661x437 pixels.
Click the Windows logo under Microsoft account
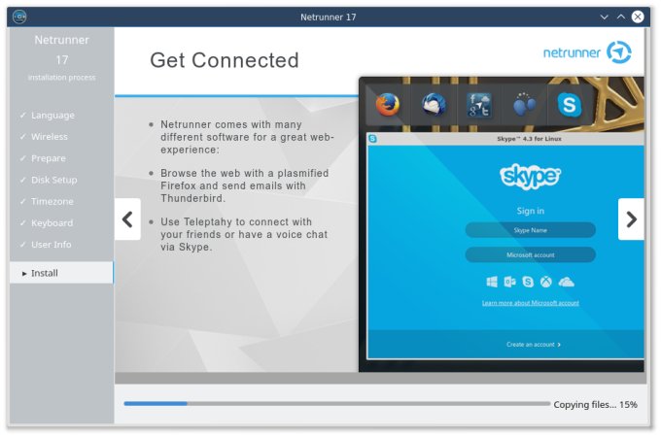tap(492, 282)
